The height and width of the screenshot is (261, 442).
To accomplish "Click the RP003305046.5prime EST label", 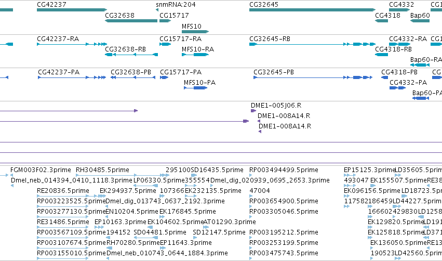I will point(284,211).
